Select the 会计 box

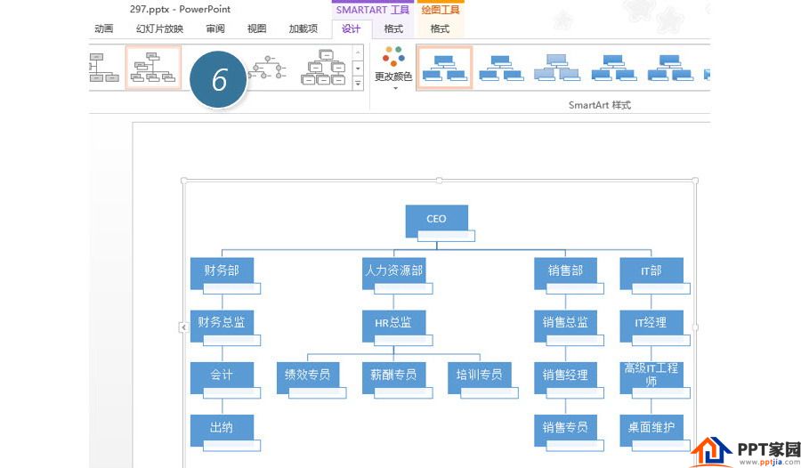[222, 378]
